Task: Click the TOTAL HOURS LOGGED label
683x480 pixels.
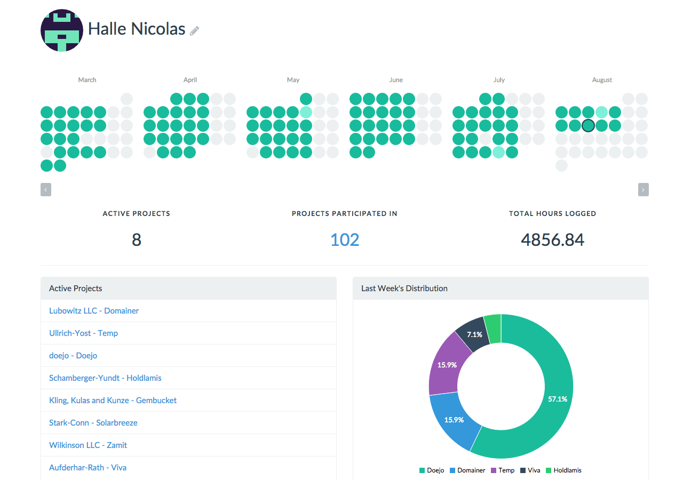Action: [553, 213]
